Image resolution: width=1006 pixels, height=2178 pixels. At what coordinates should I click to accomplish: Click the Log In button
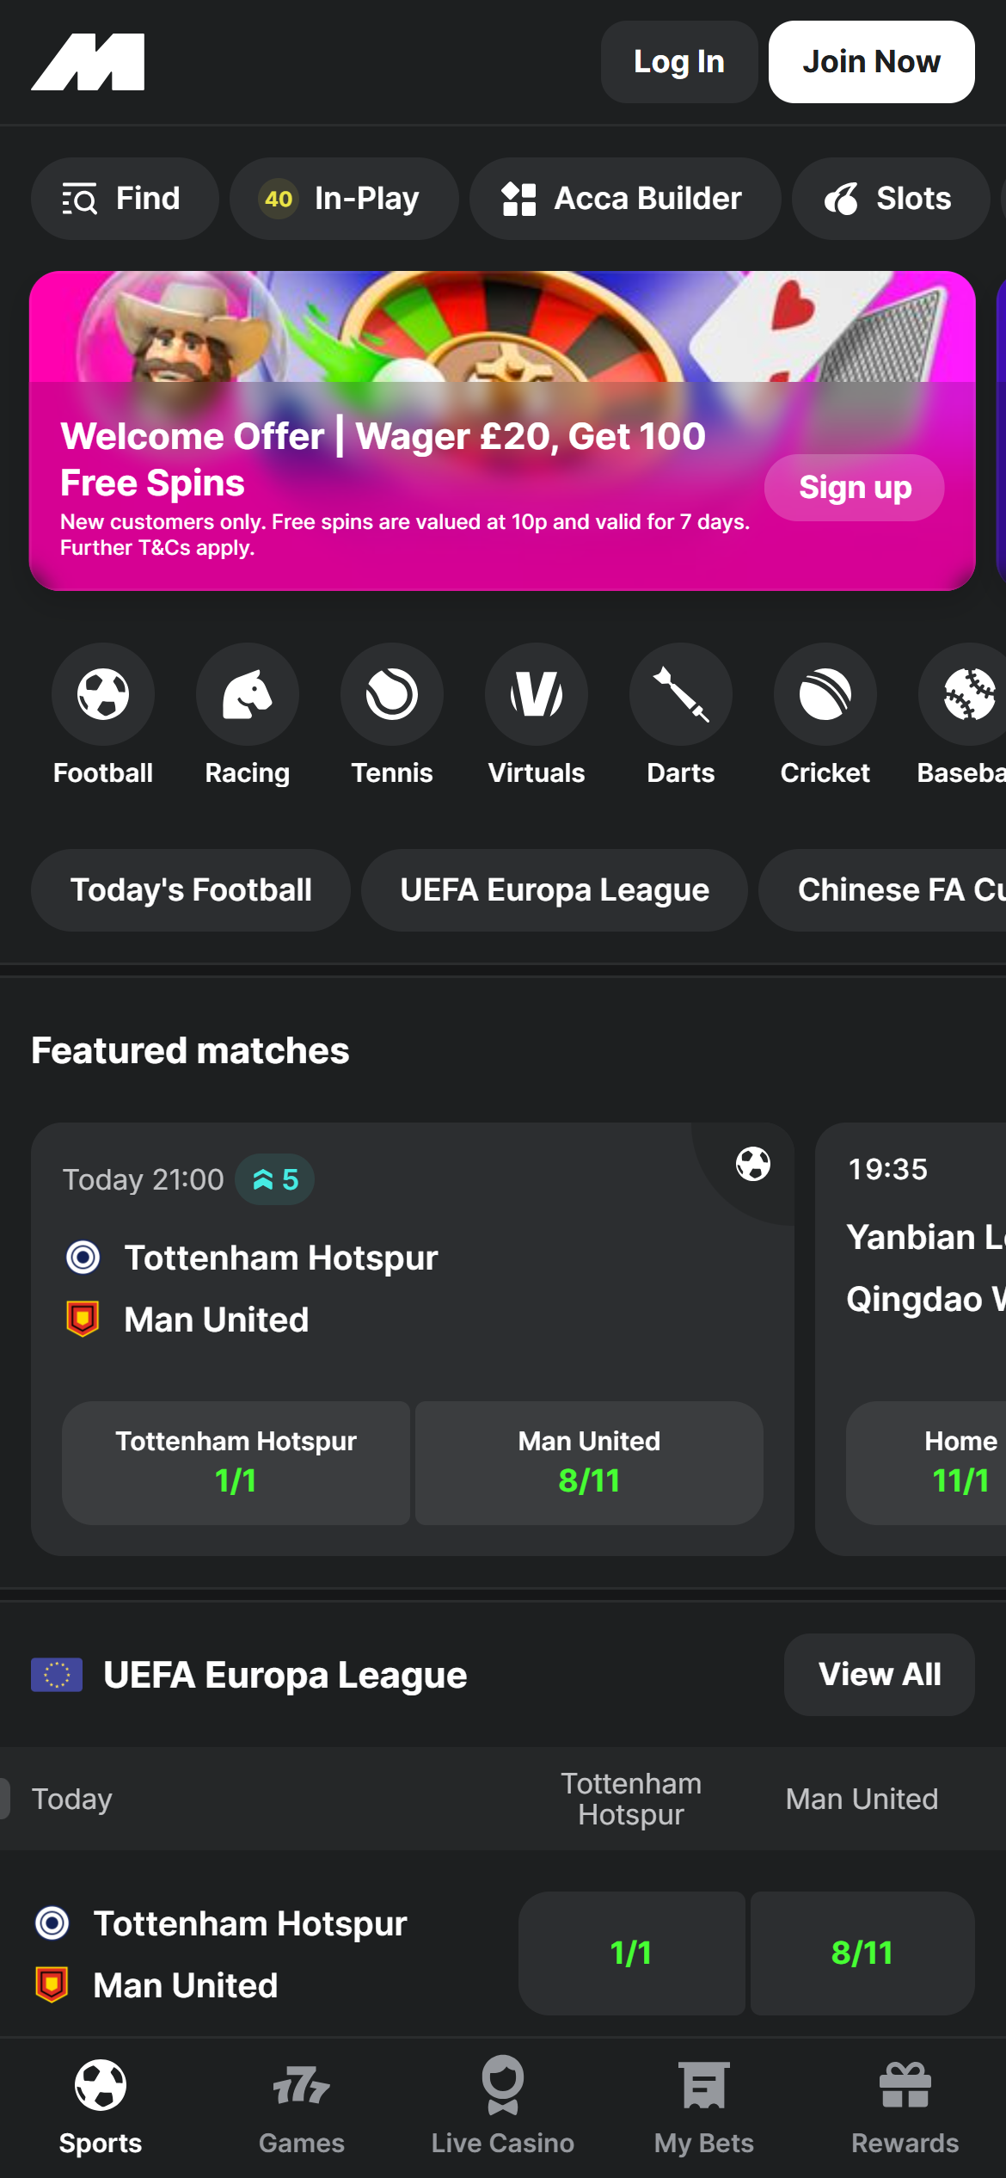click(x=679, y=62)
